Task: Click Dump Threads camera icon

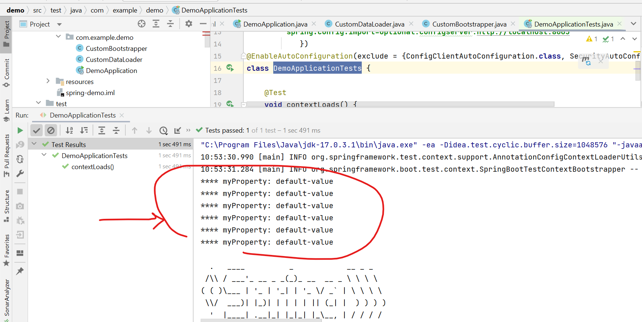Action: 20,206
